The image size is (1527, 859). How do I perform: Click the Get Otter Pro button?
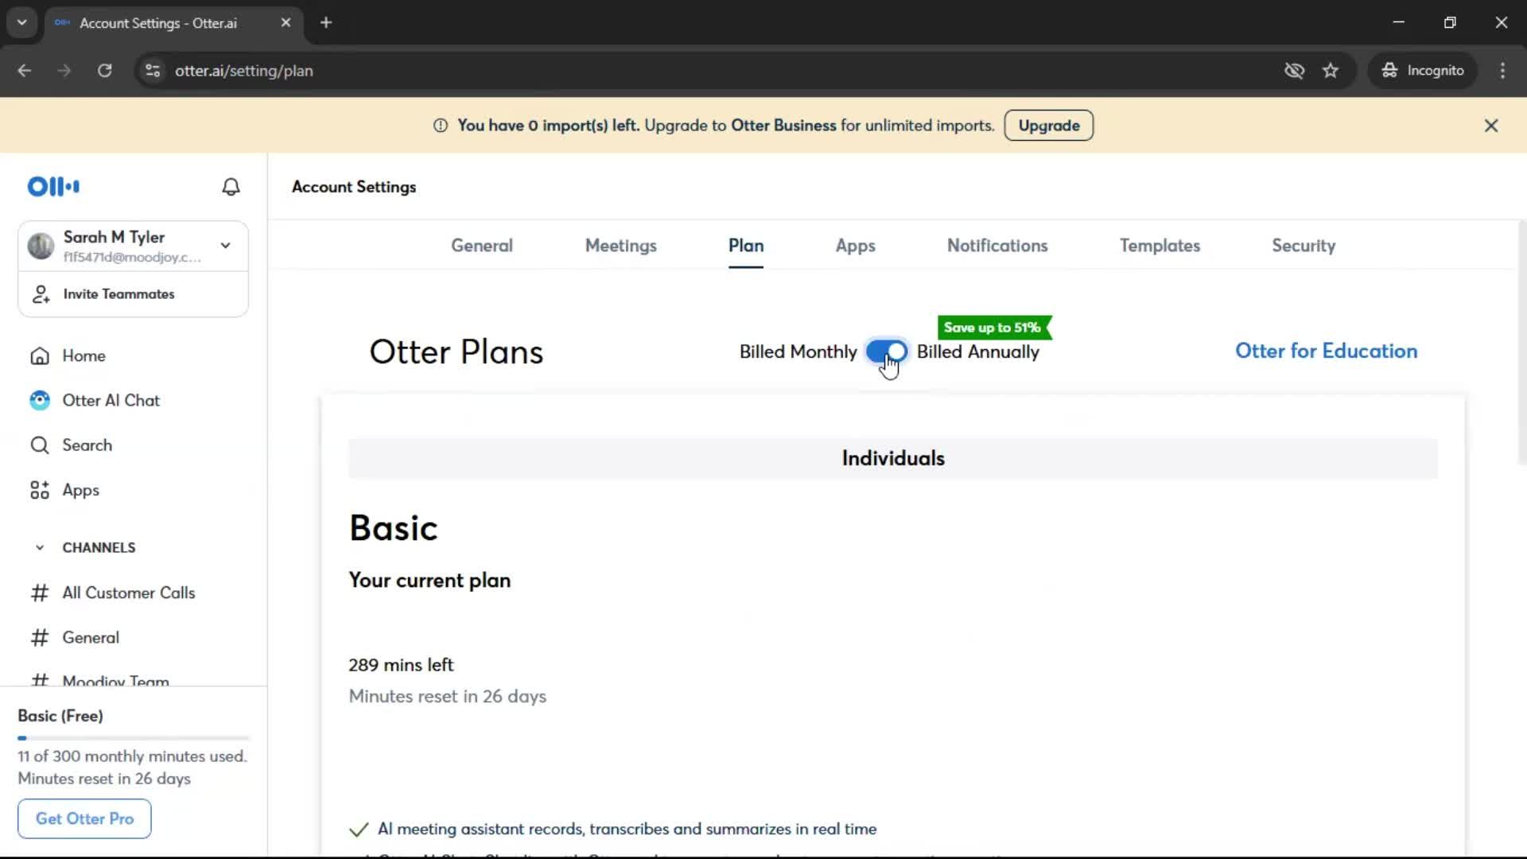pyautogui.click(x=84, y=818)
